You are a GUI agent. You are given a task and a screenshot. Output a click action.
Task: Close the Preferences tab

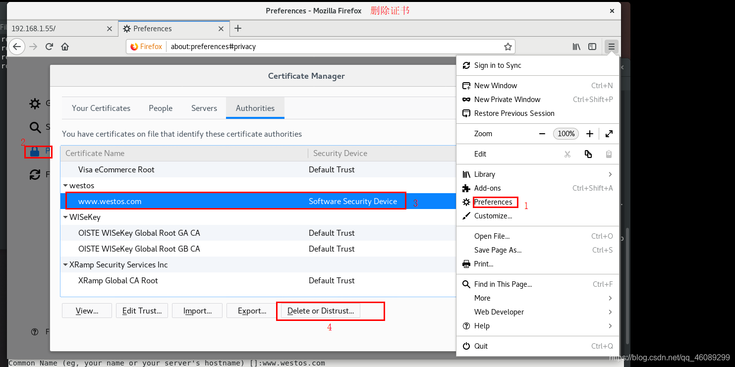click(221, 29)
